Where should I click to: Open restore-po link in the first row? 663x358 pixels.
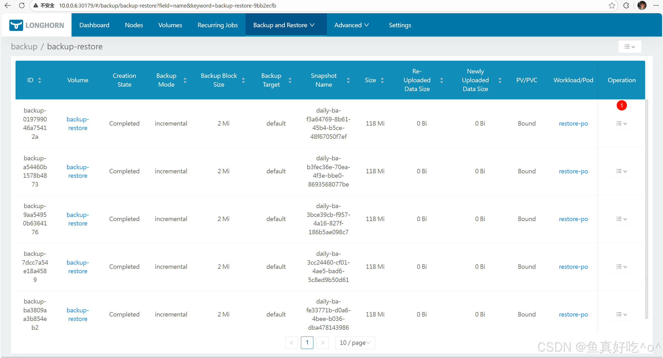click(x=573, y=123)
